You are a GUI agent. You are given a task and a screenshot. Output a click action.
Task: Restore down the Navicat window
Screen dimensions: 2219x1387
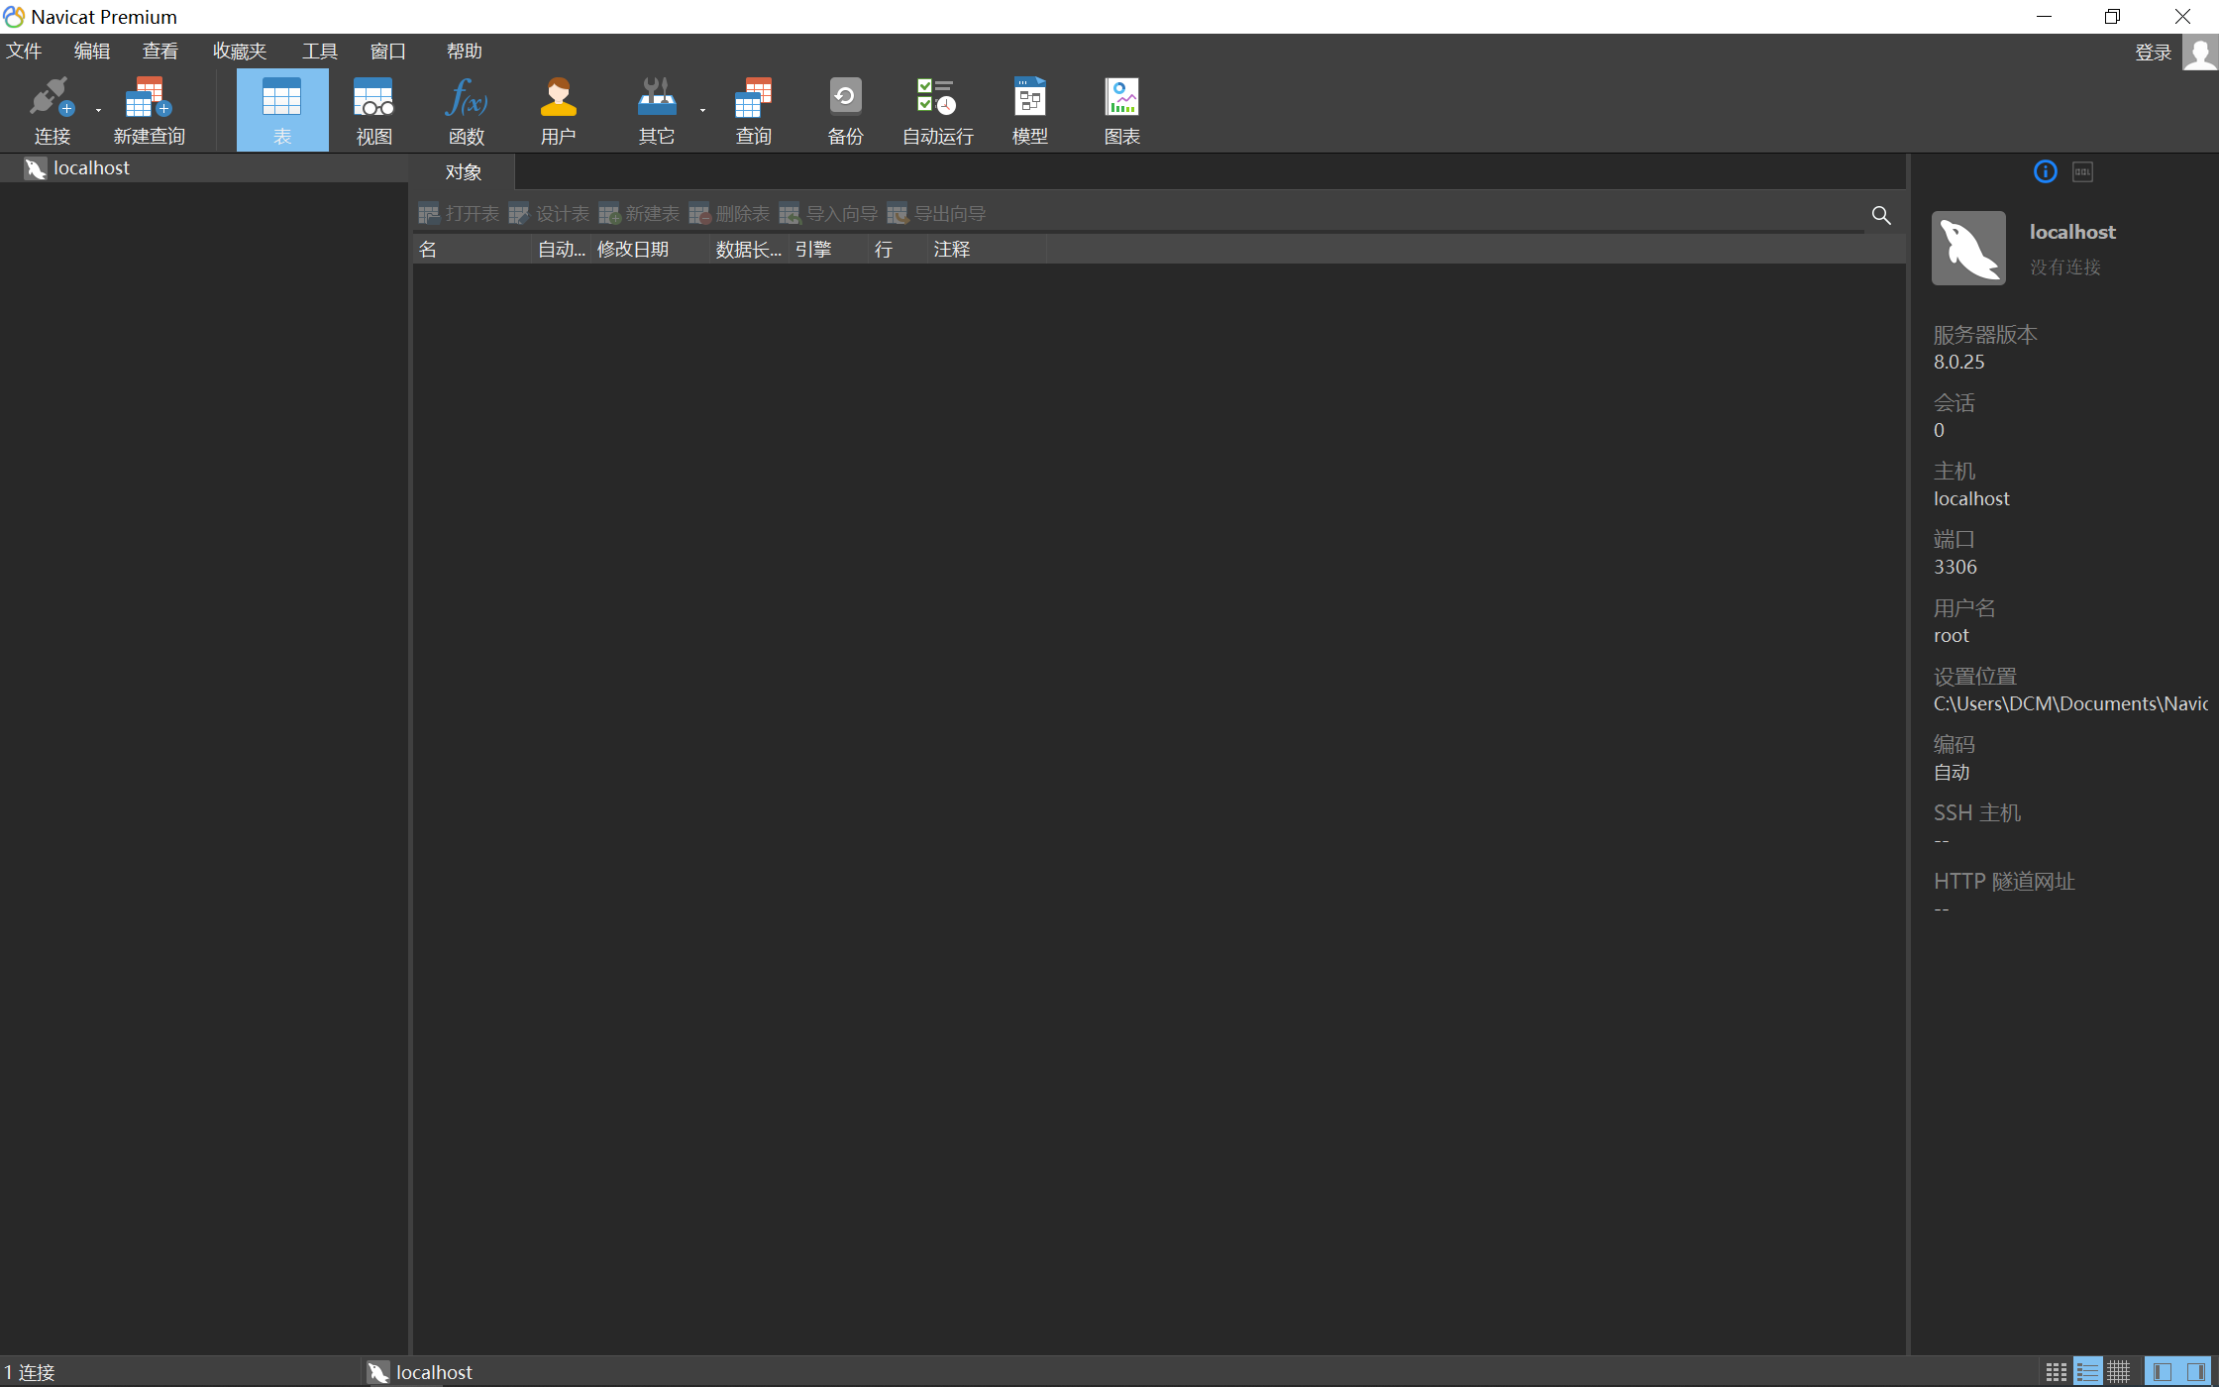coord(2112,16)
